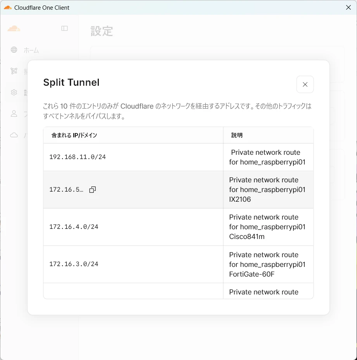Screen dimensions: 357x360
Task: Click the user profile icon in sidebar
Action: [x=14, y=114]
